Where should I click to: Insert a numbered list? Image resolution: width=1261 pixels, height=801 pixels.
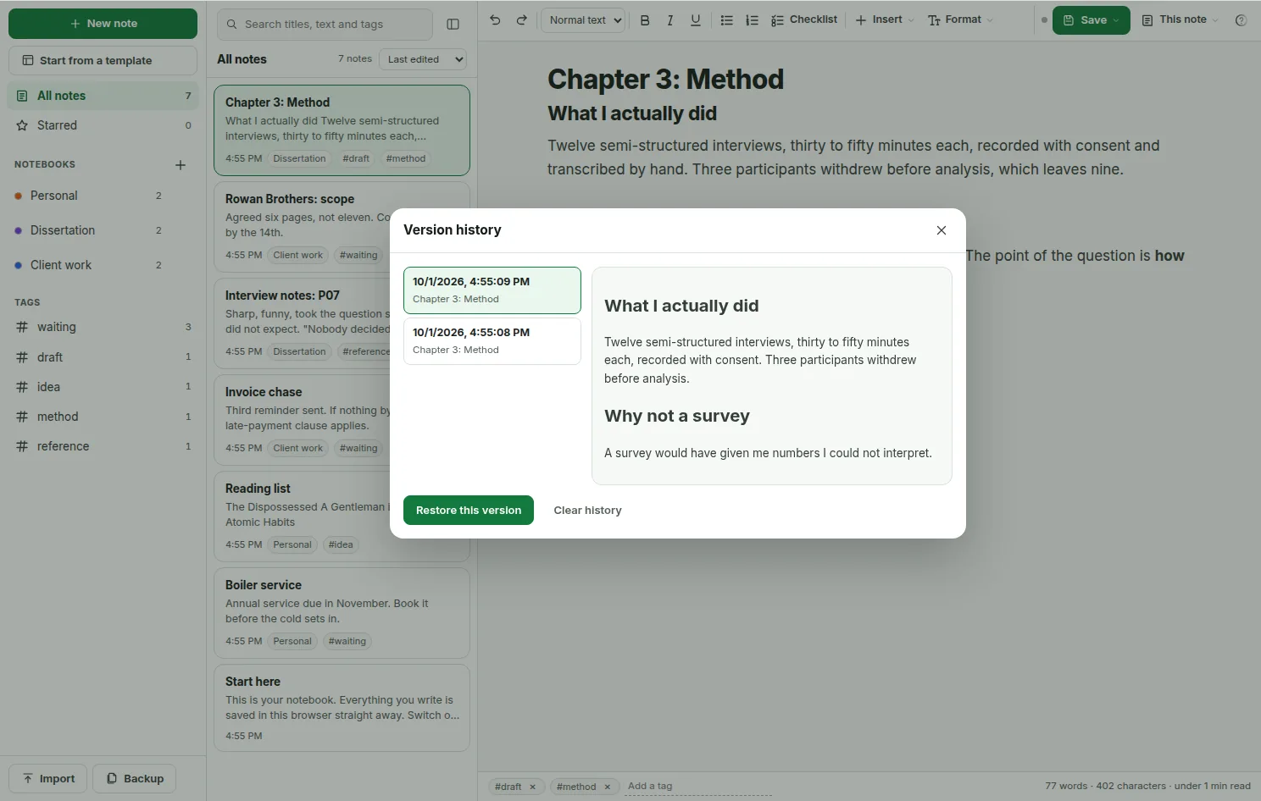tap(753, 20)
